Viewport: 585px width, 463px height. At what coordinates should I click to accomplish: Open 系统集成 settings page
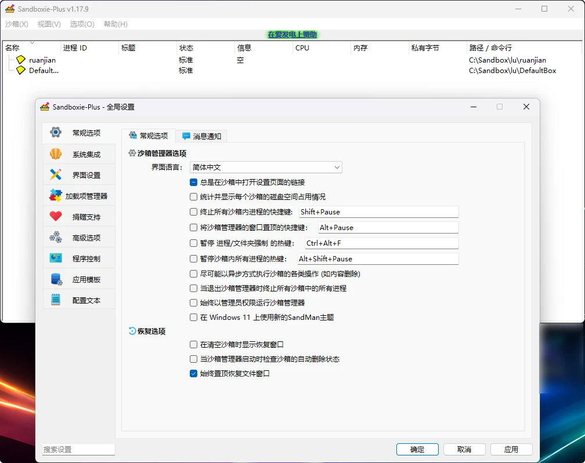(79, 154)
